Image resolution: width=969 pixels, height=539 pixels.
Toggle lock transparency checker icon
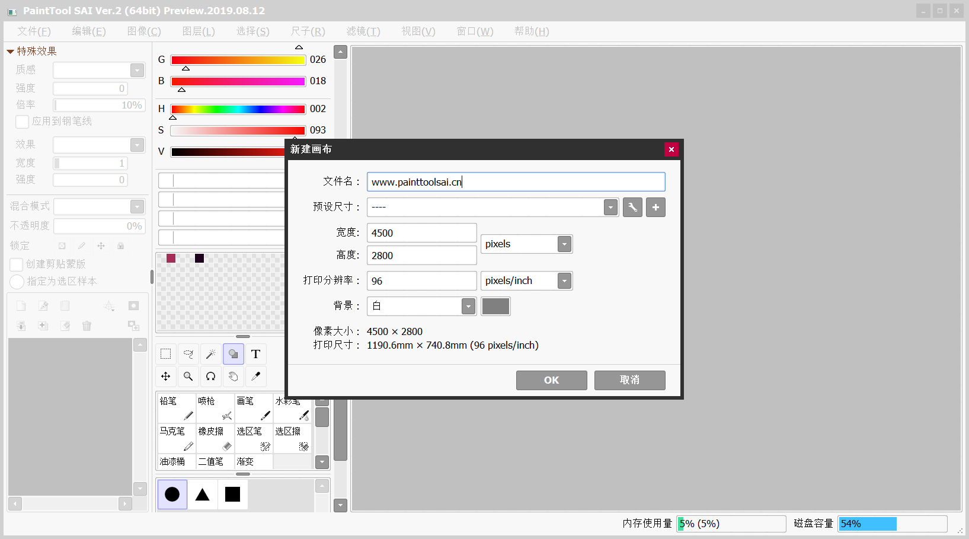[x=62, y=245]
